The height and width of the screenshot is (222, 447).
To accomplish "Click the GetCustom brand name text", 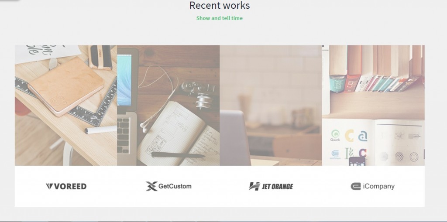I will 175,186.
